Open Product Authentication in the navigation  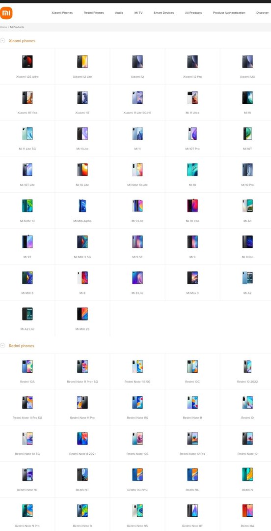pos(229,13)
